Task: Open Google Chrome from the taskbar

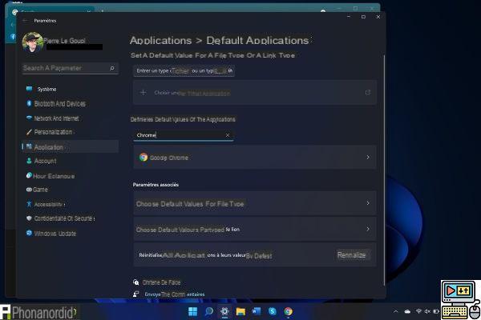Action: point(288,311)
